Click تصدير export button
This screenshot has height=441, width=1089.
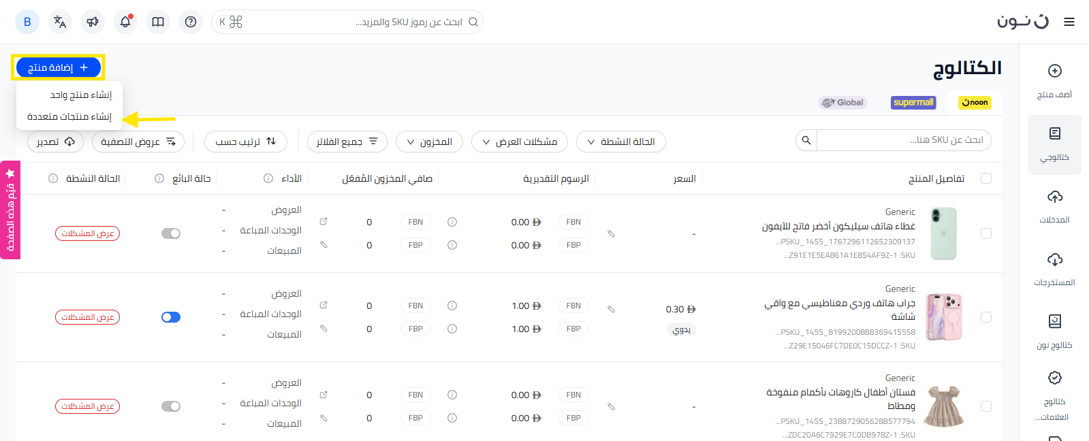tap(56, 142)
